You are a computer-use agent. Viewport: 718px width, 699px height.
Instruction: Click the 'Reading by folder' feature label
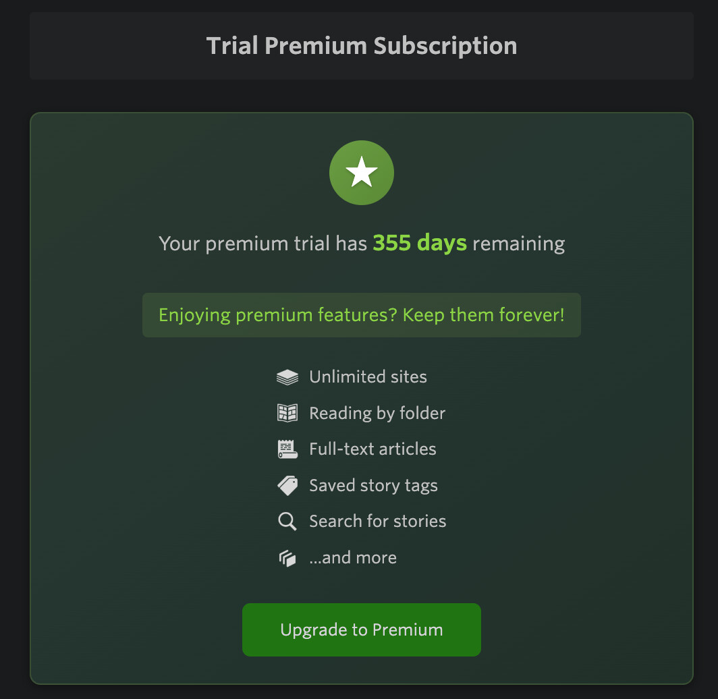(377, 413)
